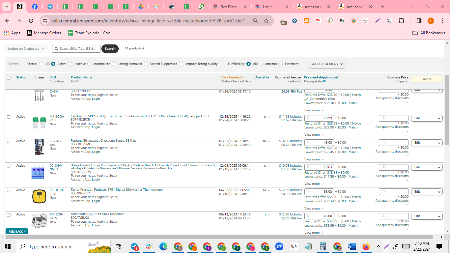Click the Search button
Screen dimensions: 450x253
click(110, 49)
